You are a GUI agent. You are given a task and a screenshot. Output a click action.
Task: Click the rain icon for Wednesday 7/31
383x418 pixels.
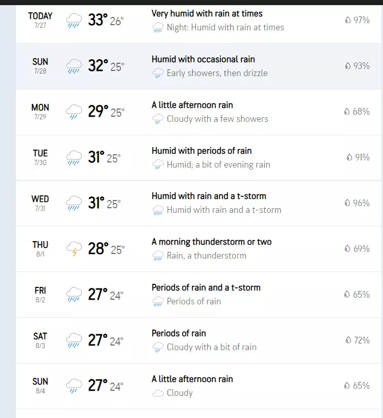(x=74, y=203)
